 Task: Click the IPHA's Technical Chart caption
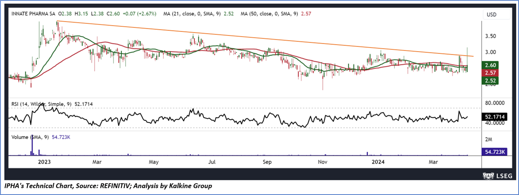click(x=108, y=186)
